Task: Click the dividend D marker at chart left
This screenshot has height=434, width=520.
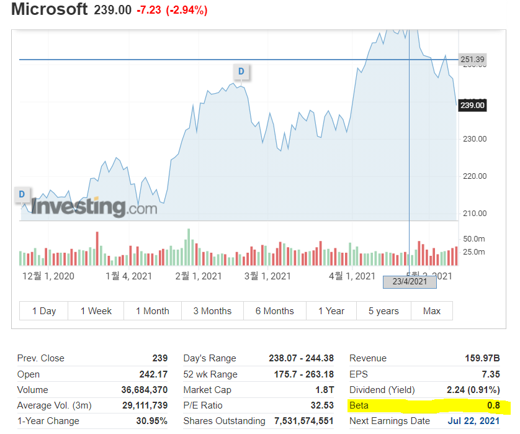Action: pos(22,194)
